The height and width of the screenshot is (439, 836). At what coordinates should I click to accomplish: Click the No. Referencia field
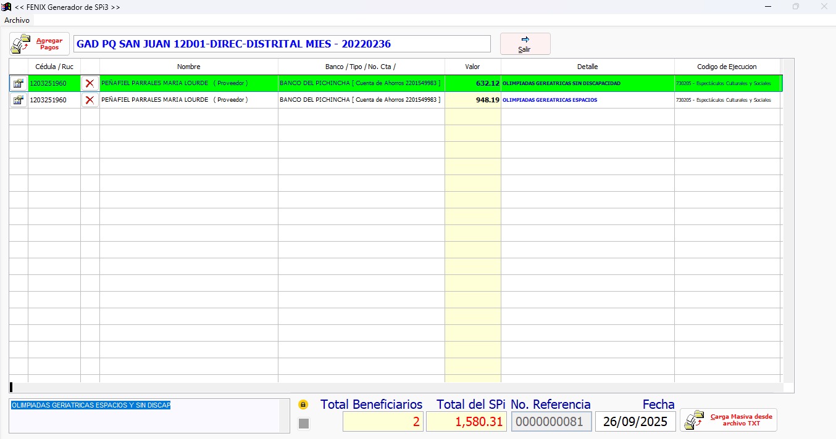coord(551,422)
